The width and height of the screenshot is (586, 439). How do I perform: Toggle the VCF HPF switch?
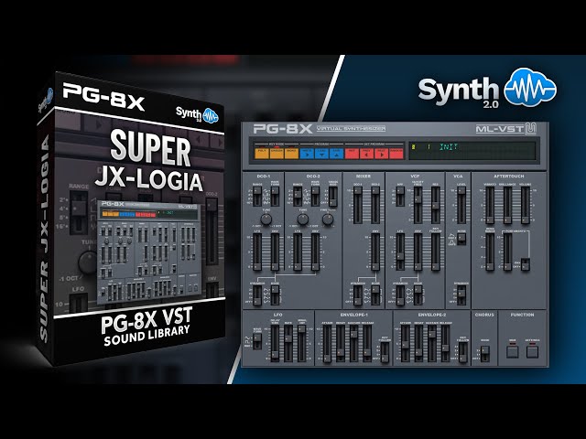(x=400, y=197)
